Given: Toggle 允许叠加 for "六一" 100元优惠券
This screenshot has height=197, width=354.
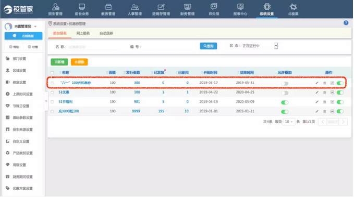Looking at the screenshot, I should [285, 84].
